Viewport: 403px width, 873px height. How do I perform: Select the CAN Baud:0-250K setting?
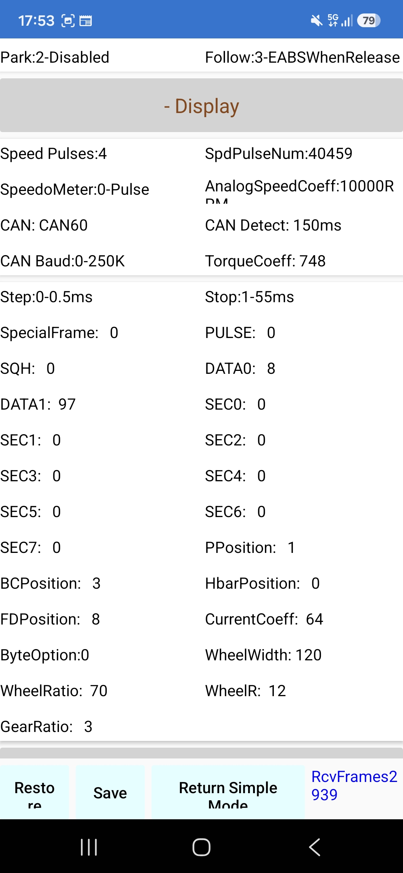pos(63,261)
